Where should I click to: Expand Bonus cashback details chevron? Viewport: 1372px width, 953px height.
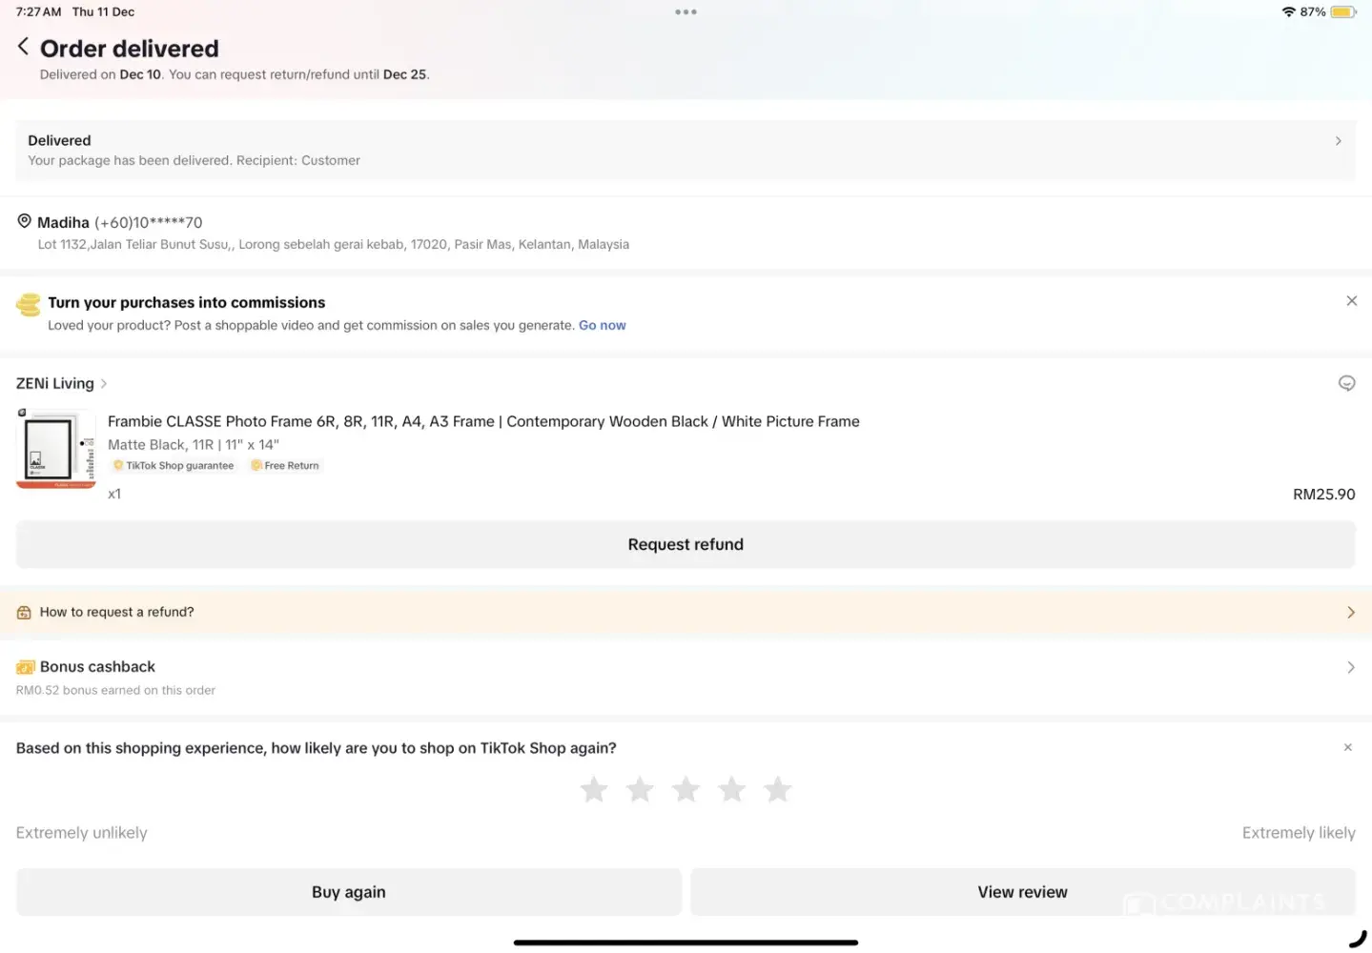(x=1350, y=667)
